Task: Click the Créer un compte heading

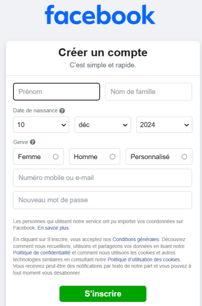Action: [103, 52]
